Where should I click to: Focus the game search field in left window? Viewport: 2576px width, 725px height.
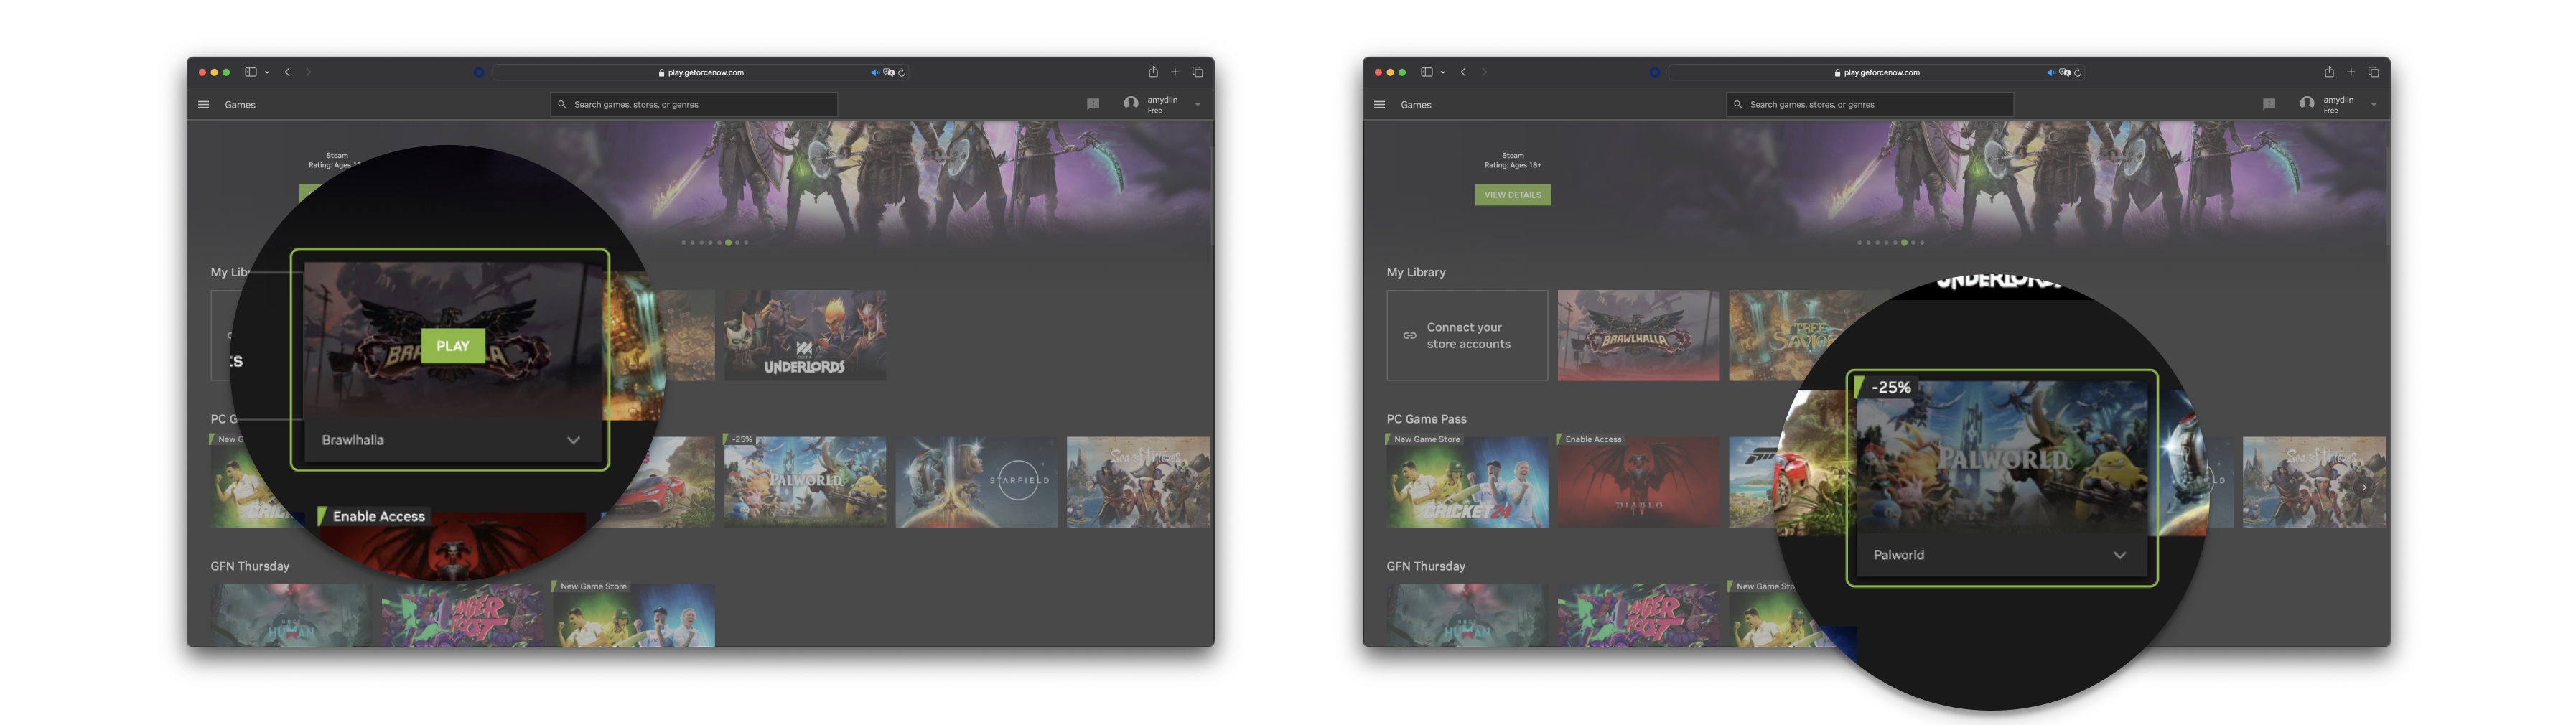click(694, 104)
